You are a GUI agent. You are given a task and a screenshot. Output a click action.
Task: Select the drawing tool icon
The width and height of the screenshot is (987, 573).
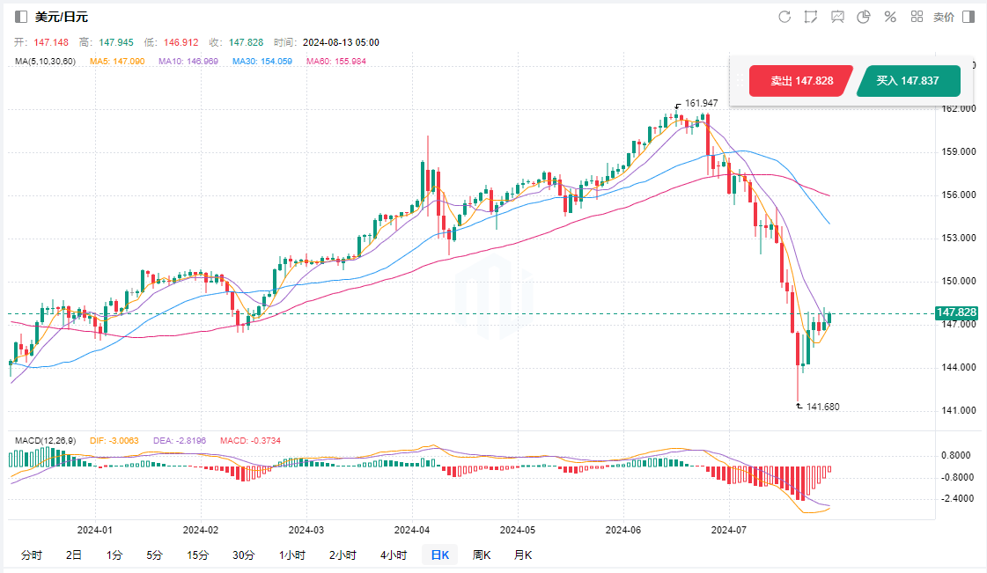point(811,17)
